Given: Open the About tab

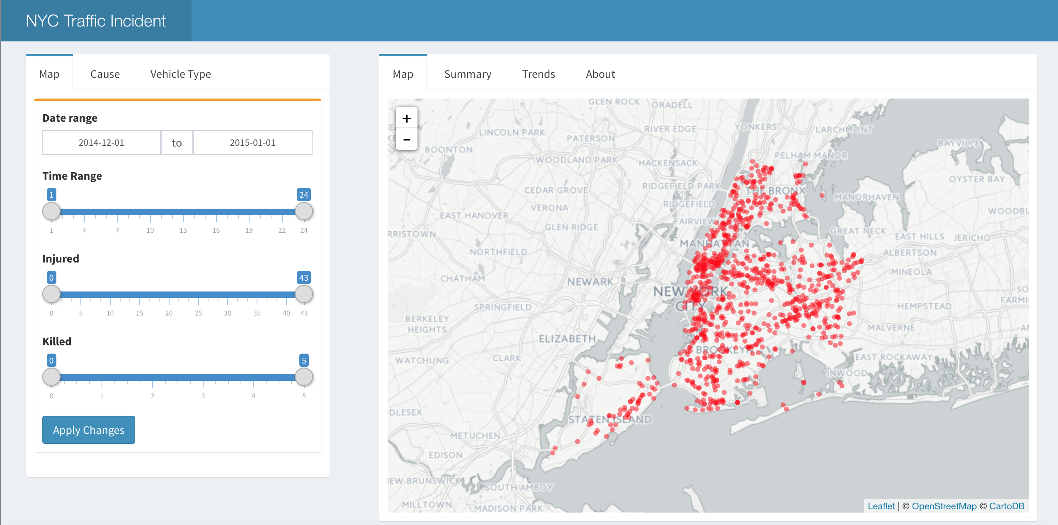Looking at the screenshot, I should (600, 74).
